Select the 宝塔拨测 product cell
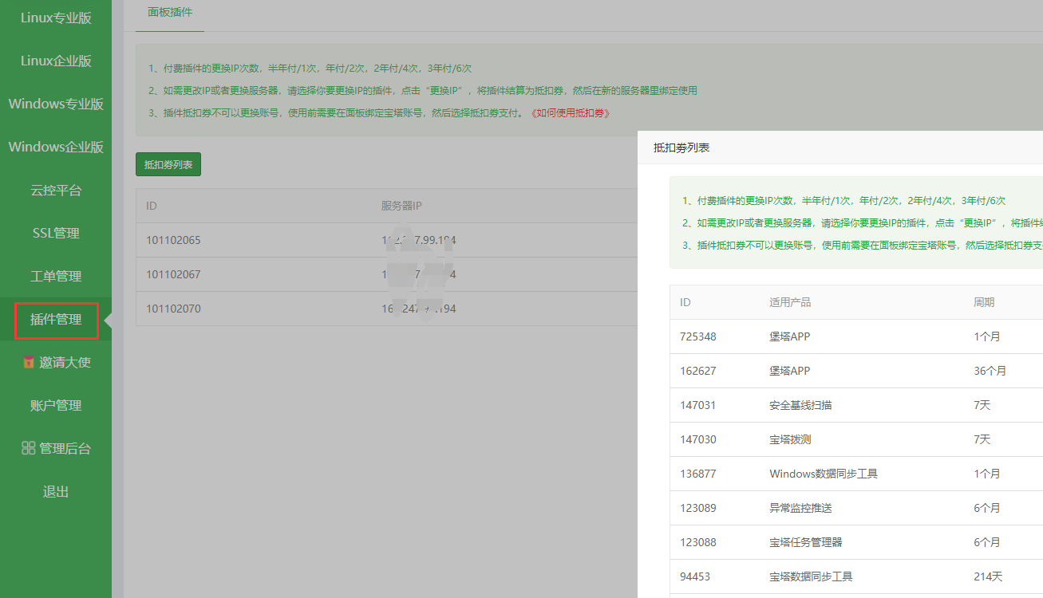 point(790,439)
